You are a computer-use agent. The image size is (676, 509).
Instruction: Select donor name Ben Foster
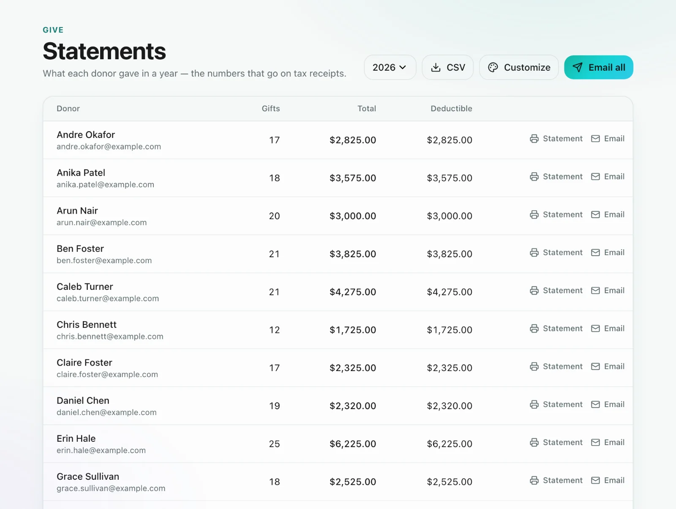click(x=80, y=249)
